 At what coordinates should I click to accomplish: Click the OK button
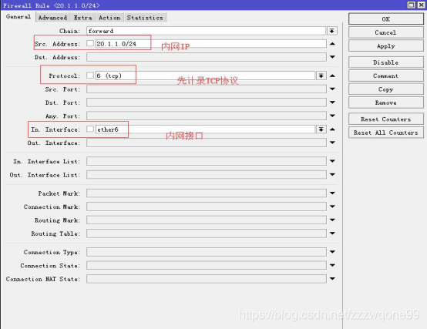tap(386, 19)
